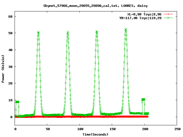
Task: Click x-axis tick label '100'
Action: (x=80, y=129)
